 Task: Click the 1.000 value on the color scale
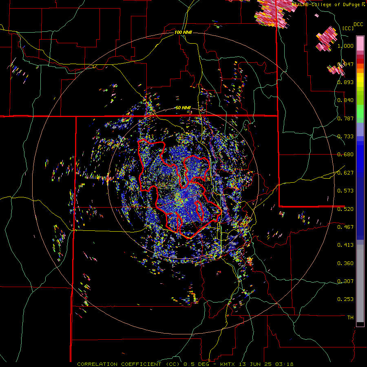345,46
